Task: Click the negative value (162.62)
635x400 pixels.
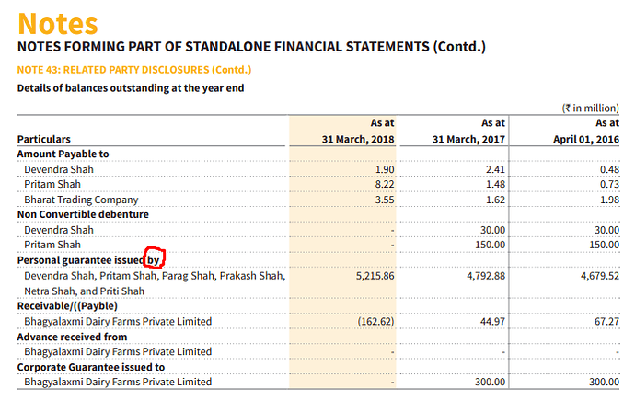Action: [375, 321]
